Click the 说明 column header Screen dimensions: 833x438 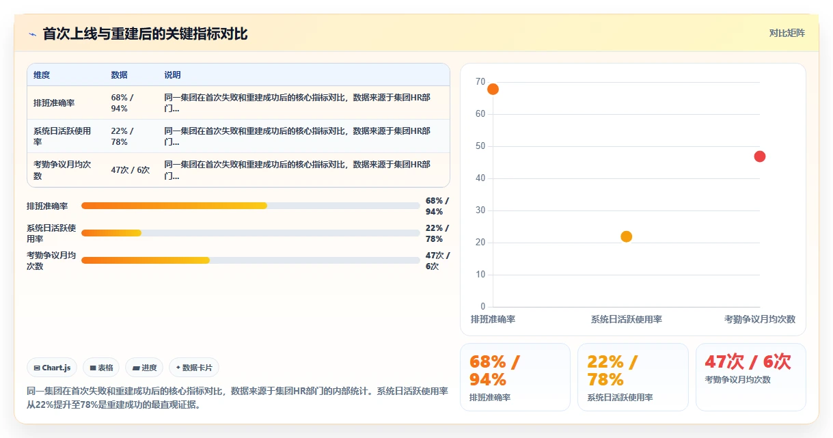173,75
